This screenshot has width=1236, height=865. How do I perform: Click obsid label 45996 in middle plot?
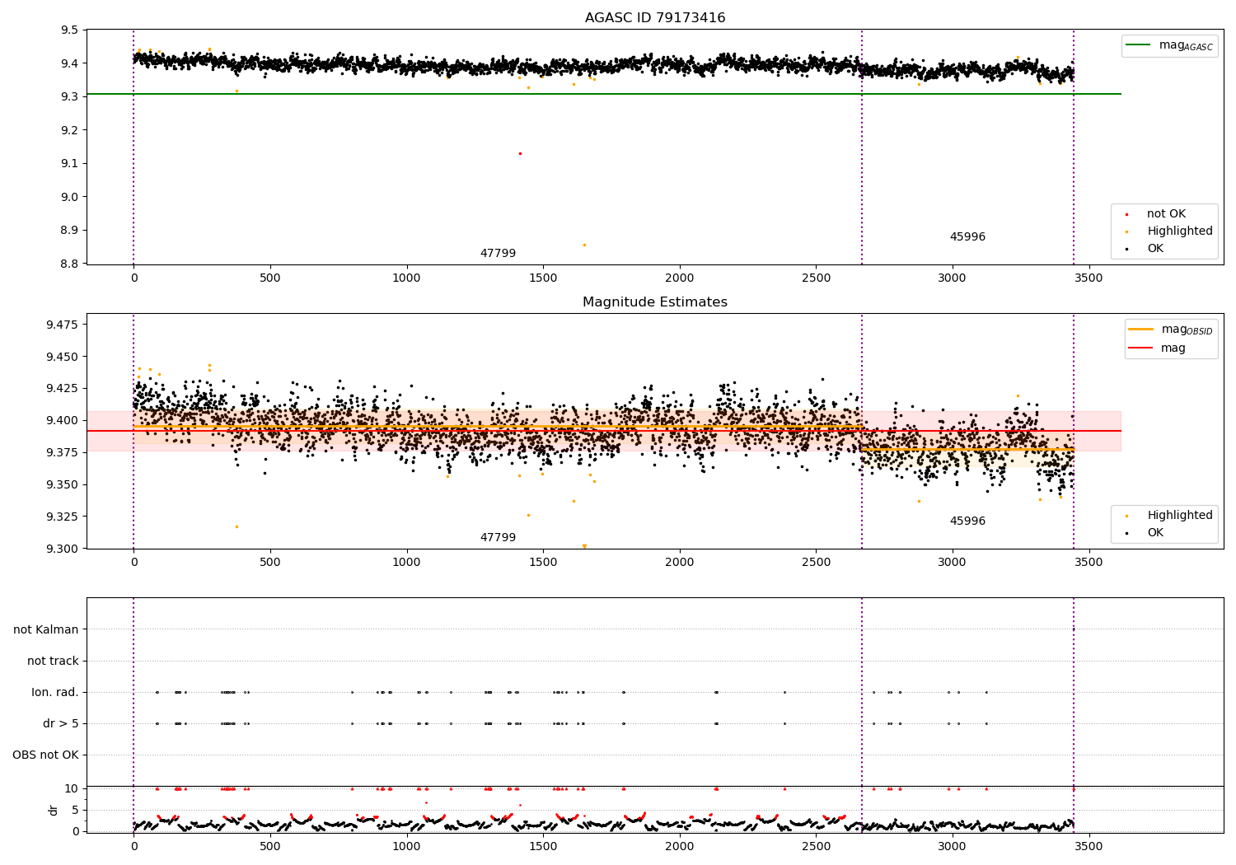click(967, 521)
